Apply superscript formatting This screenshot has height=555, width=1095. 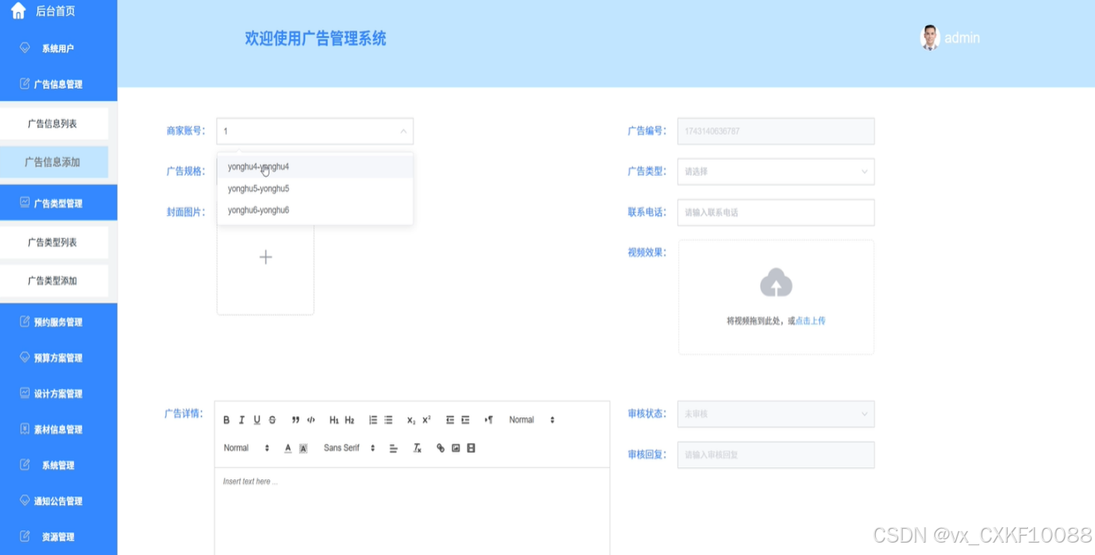[427, 420]
